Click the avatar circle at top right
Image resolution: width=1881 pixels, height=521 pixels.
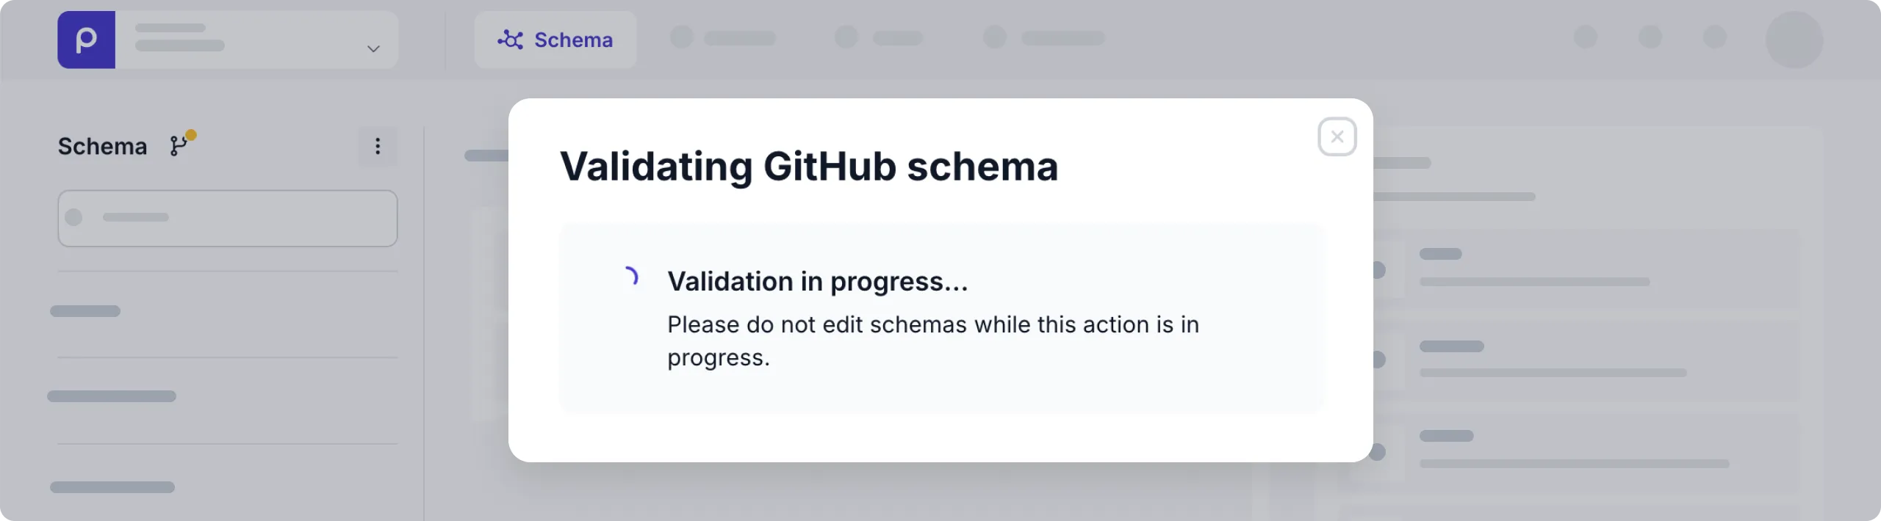[1797, 41]
